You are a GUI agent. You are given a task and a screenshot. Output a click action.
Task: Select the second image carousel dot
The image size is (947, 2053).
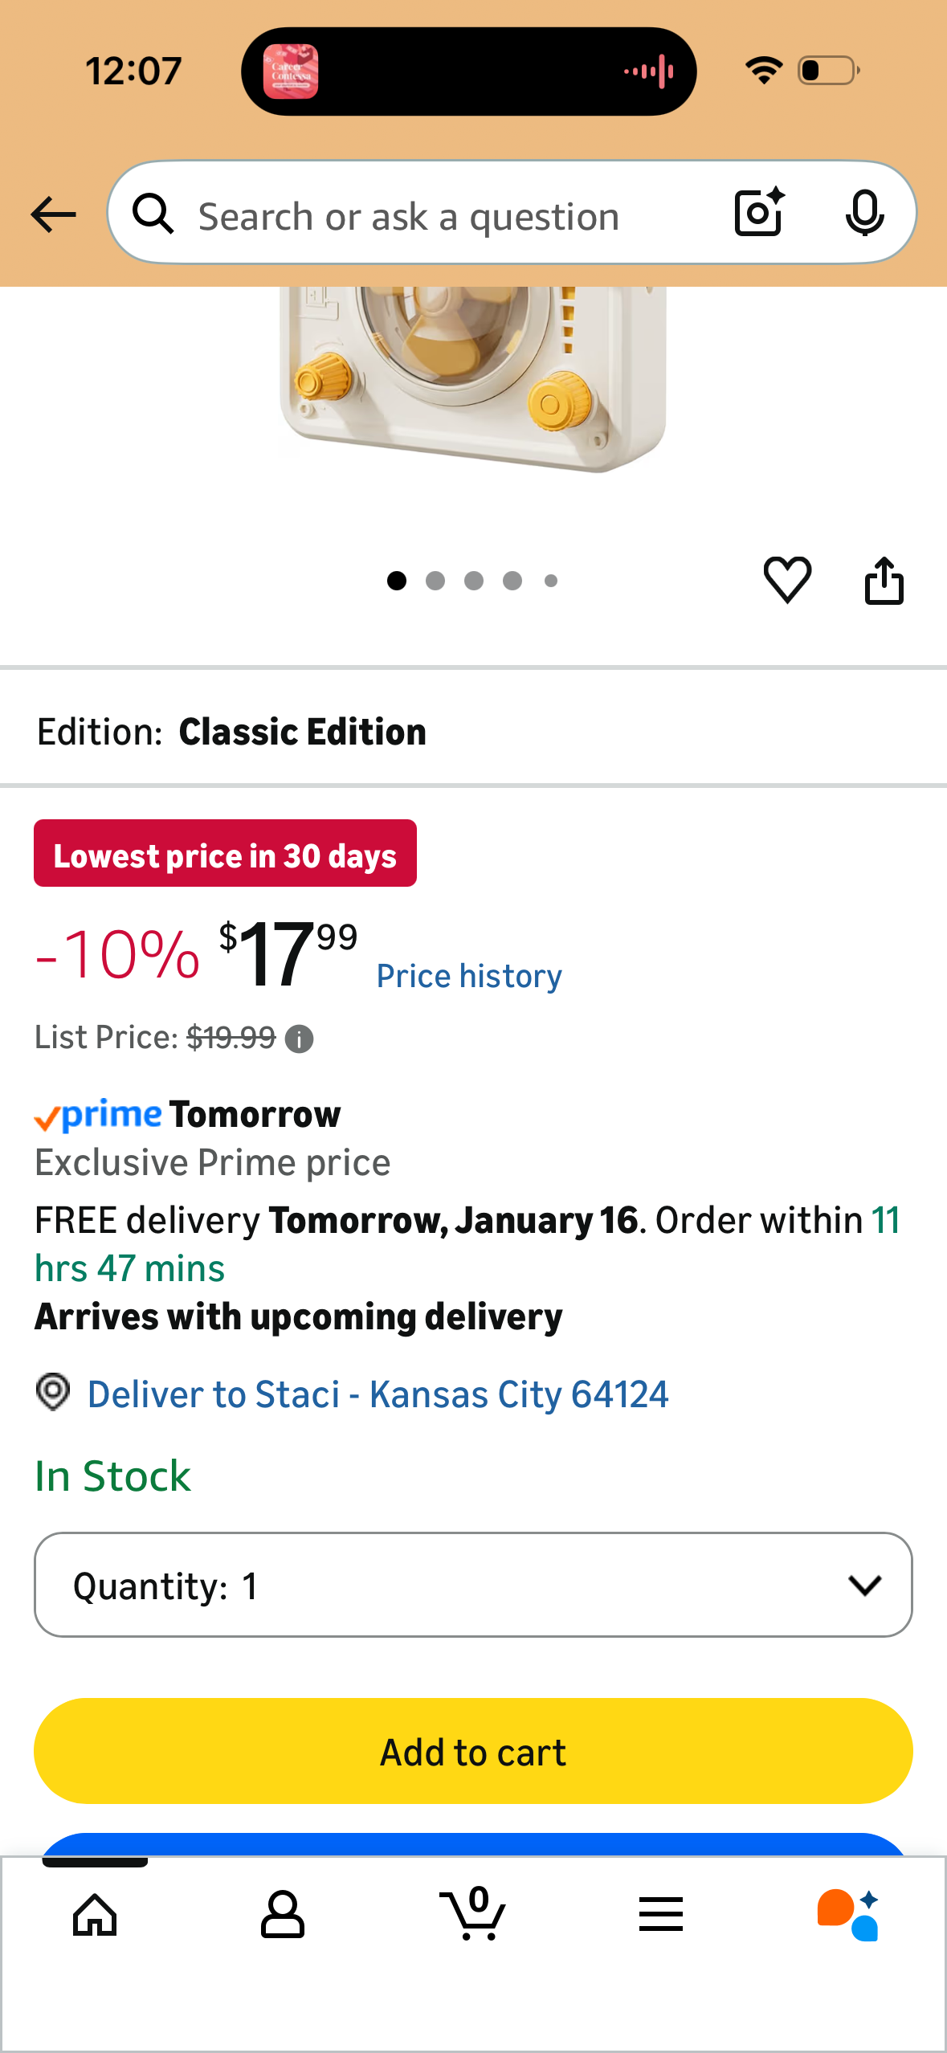(435, 581)
